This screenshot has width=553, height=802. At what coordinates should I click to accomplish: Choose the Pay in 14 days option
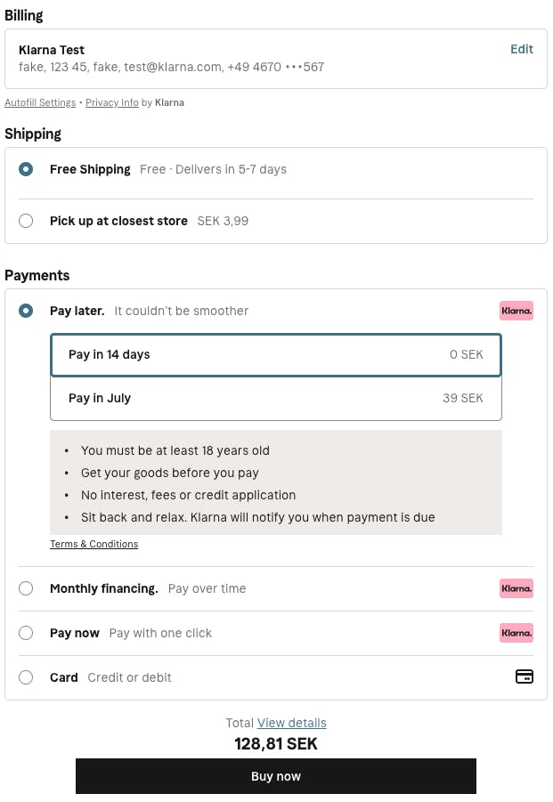pos(276,354)
